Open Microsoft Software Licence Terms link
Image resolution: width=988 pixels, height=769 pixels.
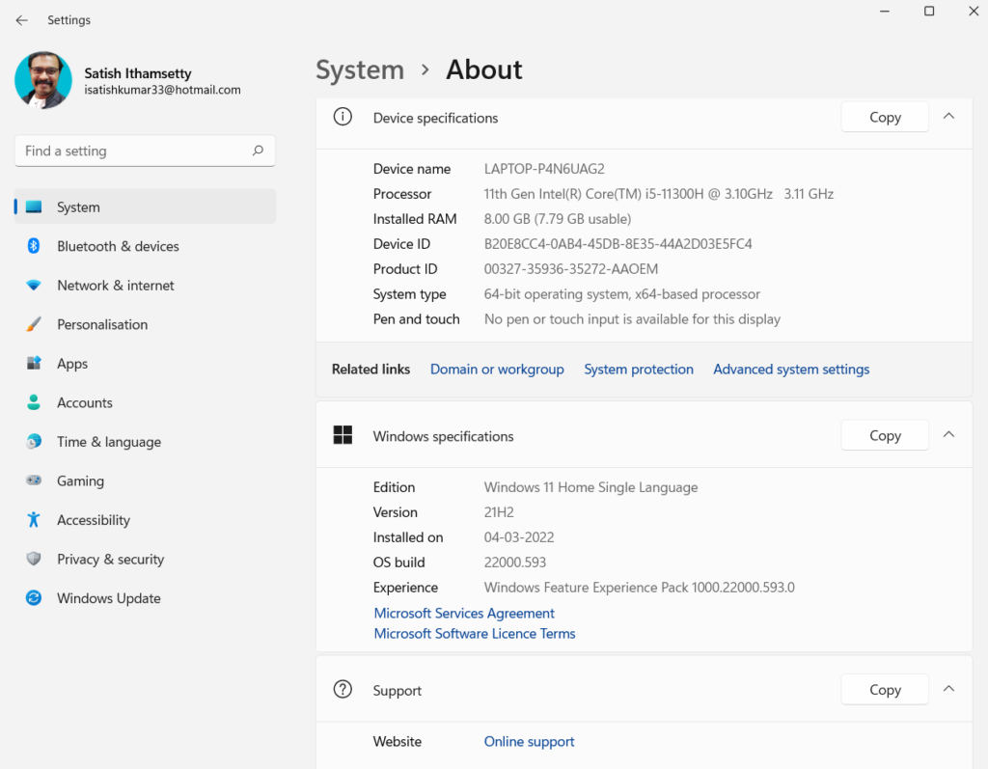click(475, 634)
